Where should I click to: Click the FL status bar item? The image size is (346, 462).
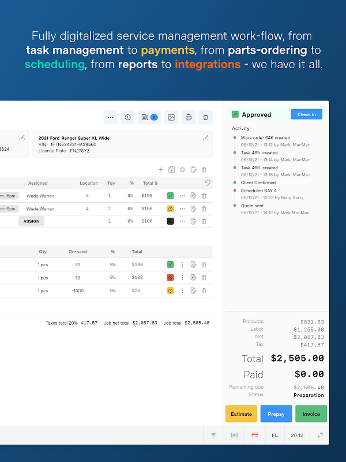275,435
